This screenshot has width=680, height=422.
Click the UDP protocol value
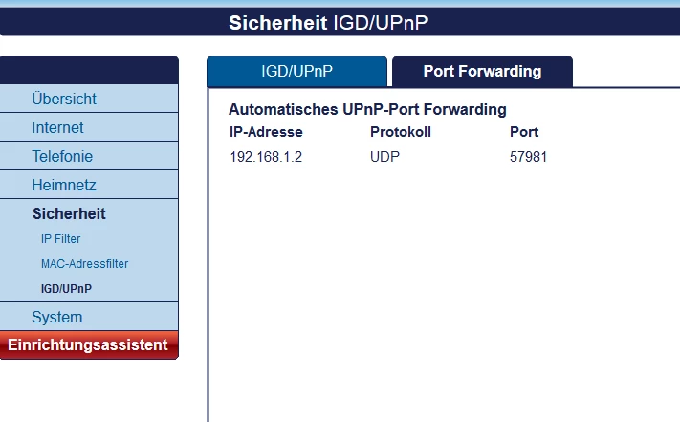[x=384, y=157]
